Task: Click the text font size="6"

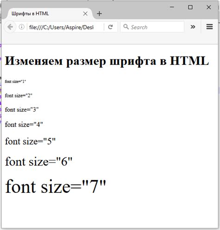Action: tap(39, 161)
